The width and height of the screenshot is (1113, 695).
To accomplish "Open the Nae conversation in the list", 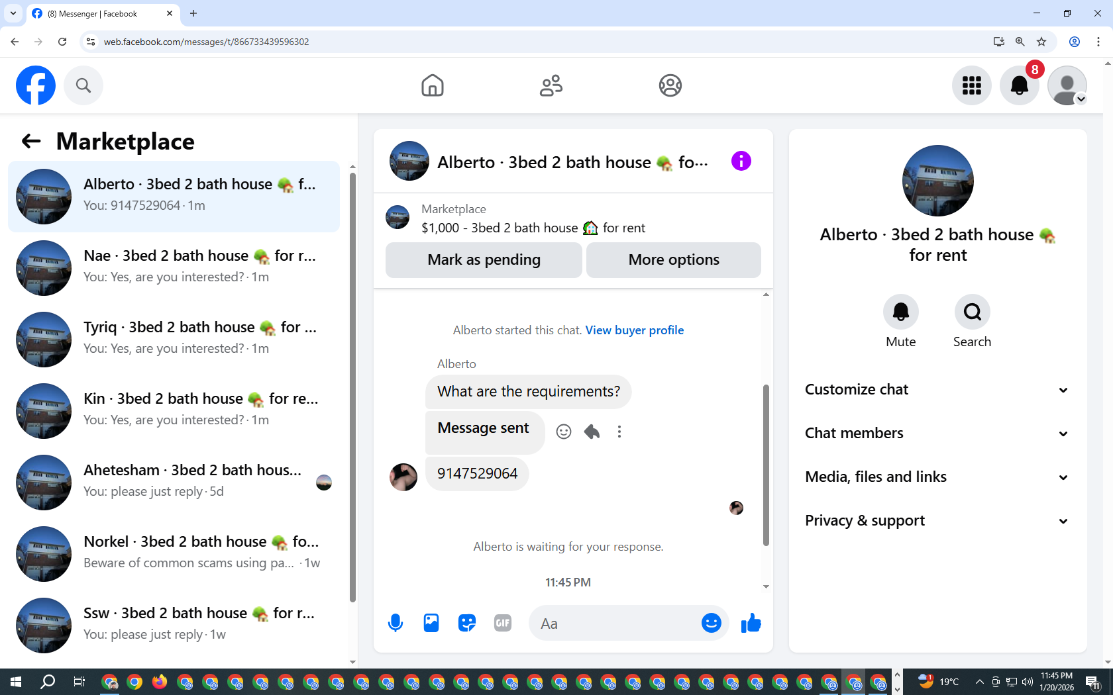I will point(174,268).
